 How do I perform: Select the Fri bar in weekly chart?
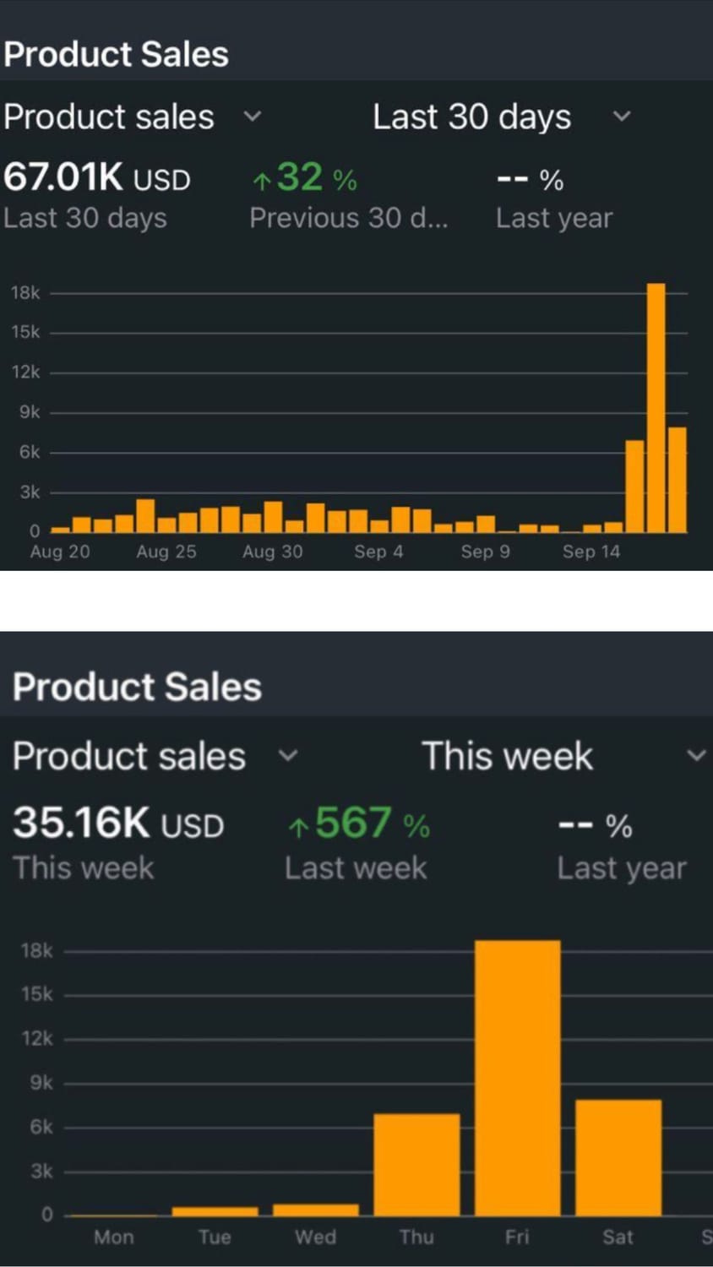[x=517, y=1077]
